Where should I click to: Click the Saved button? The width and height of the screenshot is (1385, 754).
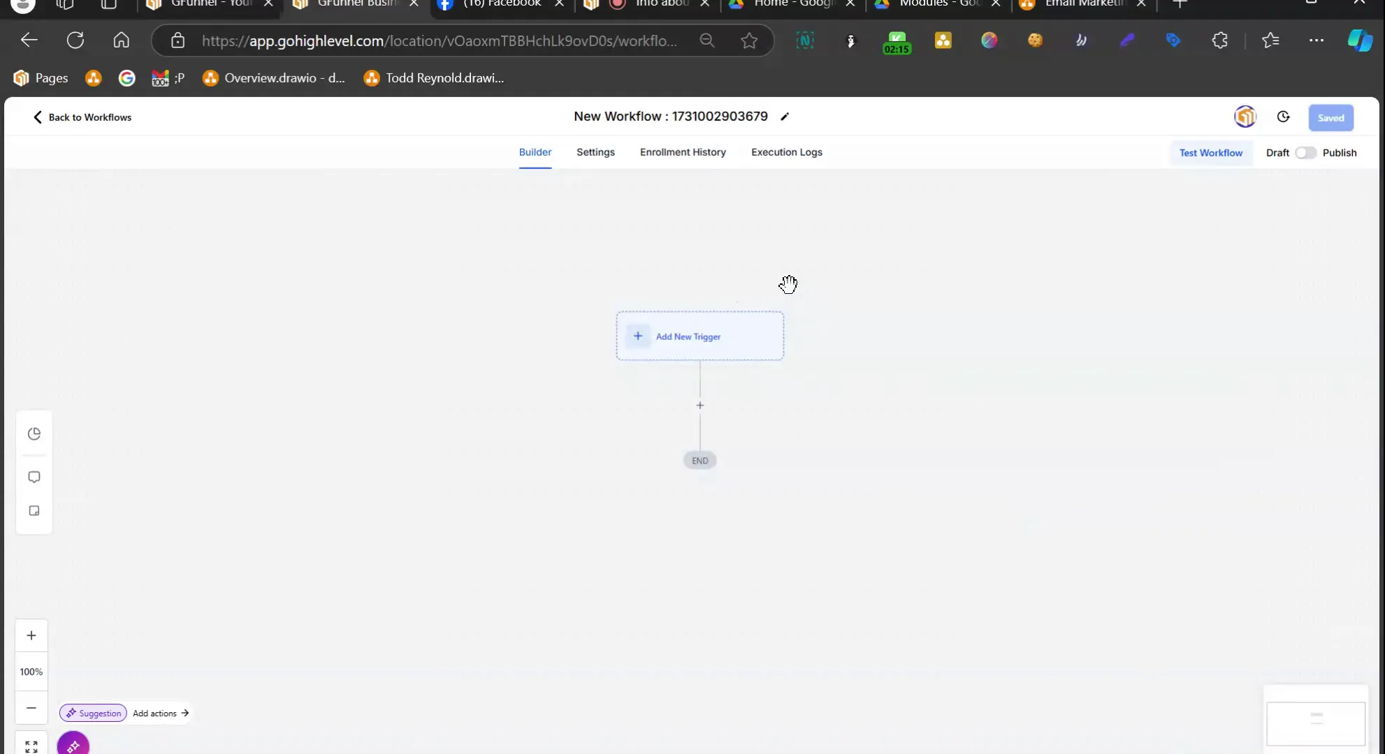(1330, 118)
